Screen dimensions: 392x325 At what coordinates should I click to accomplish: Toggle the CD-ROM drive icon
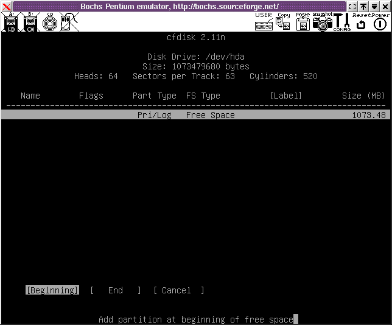[50, 23]
